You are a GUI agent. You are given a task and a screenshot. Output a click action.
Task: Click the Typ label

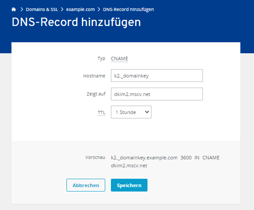(101, 59)
